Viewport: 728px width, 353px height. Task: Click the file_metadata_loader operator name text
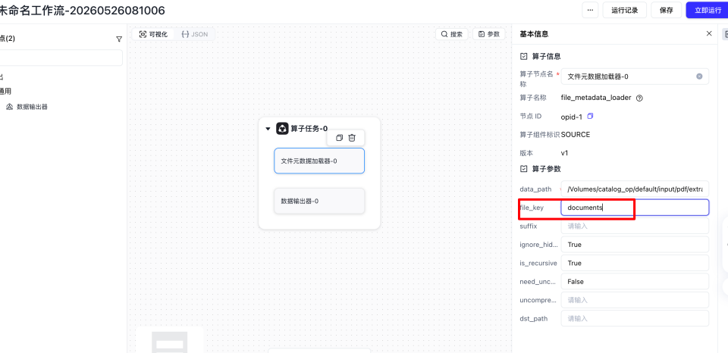click(x=596, y=98)
